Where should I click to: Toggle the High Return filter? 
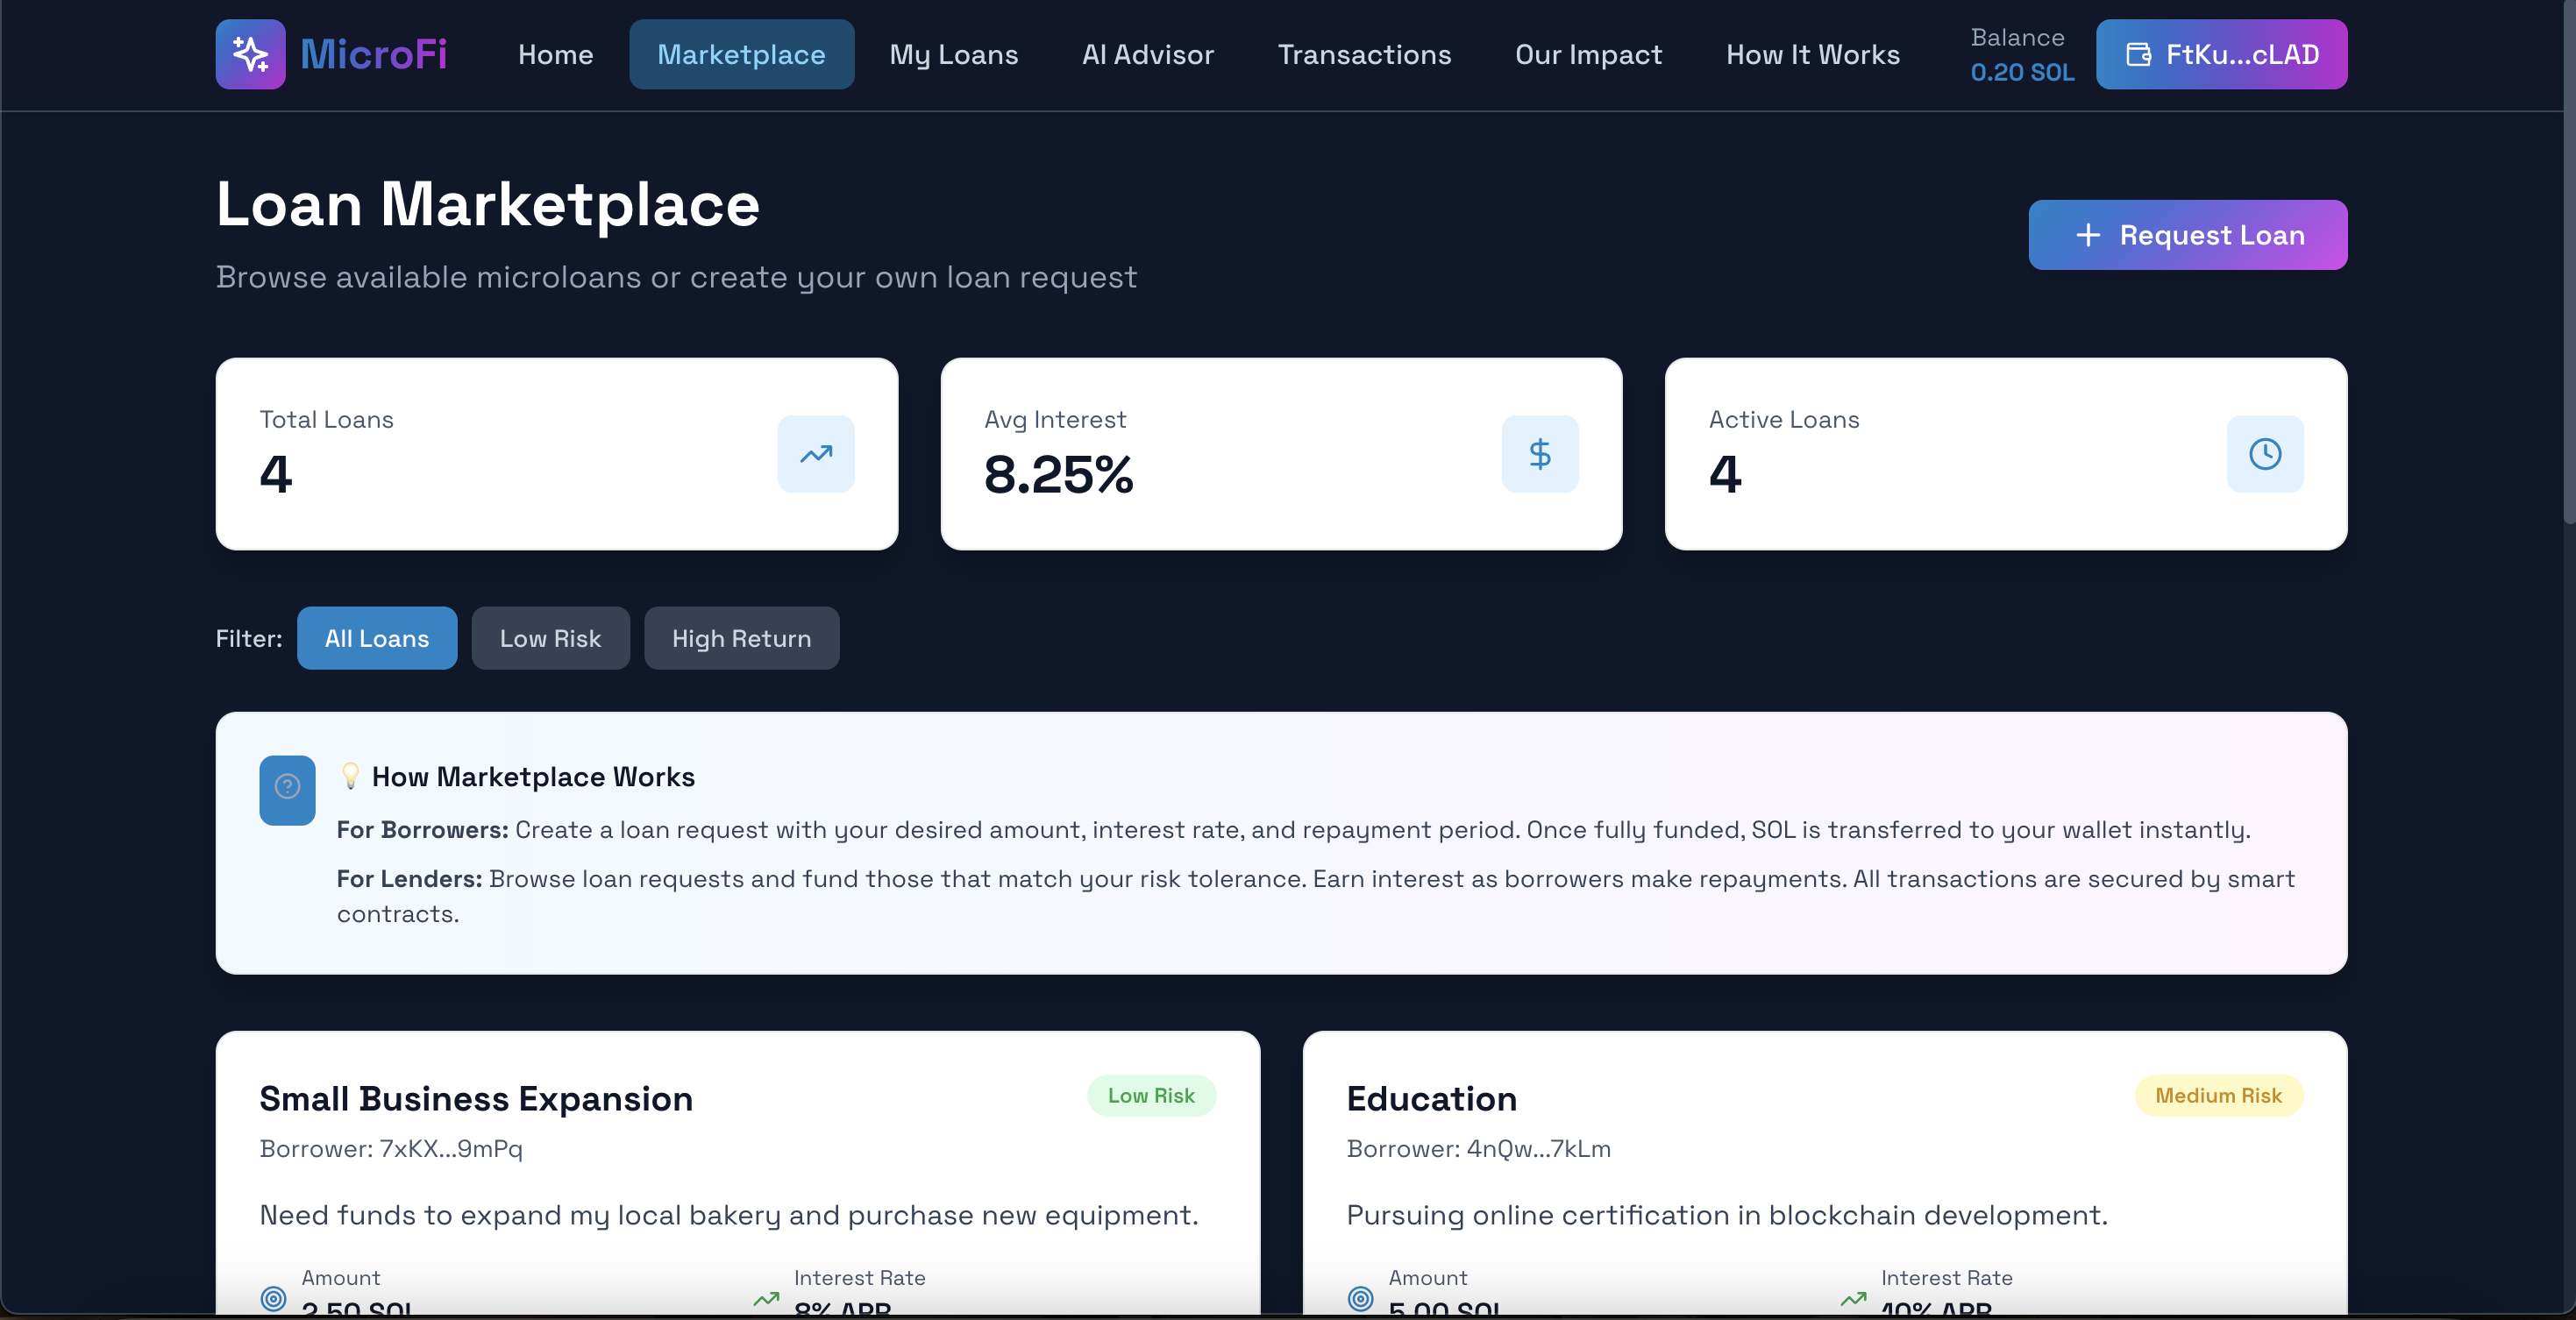click(741, 638)
